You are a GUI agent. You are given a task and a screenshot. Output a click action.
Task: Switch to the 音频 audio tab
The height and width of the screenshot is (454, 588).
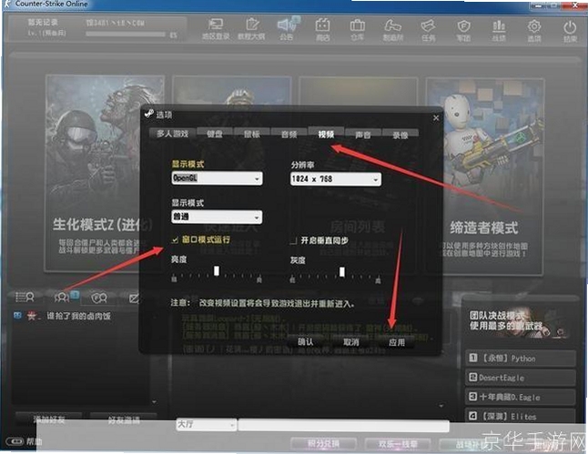[289, 135]
